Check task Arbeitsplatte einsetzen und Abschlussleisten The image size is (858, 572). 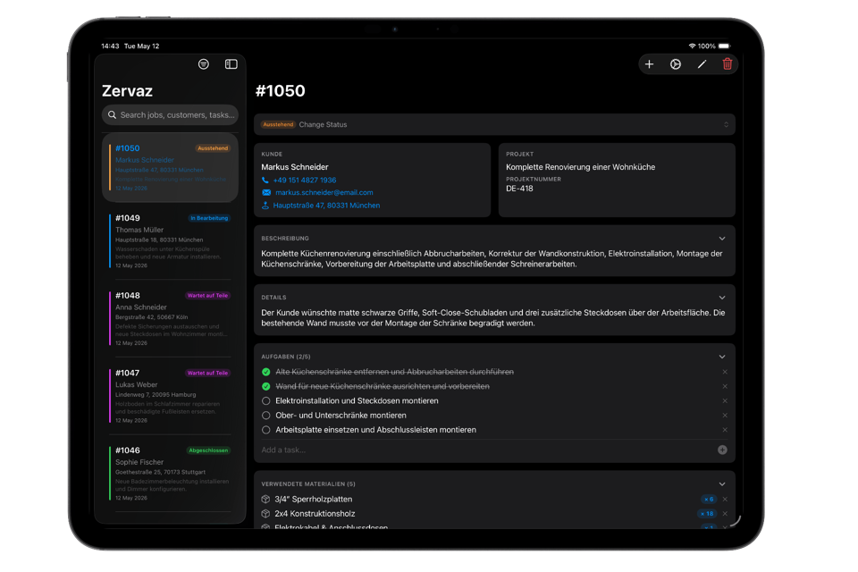pyautogui.click(x=266, y=430)
